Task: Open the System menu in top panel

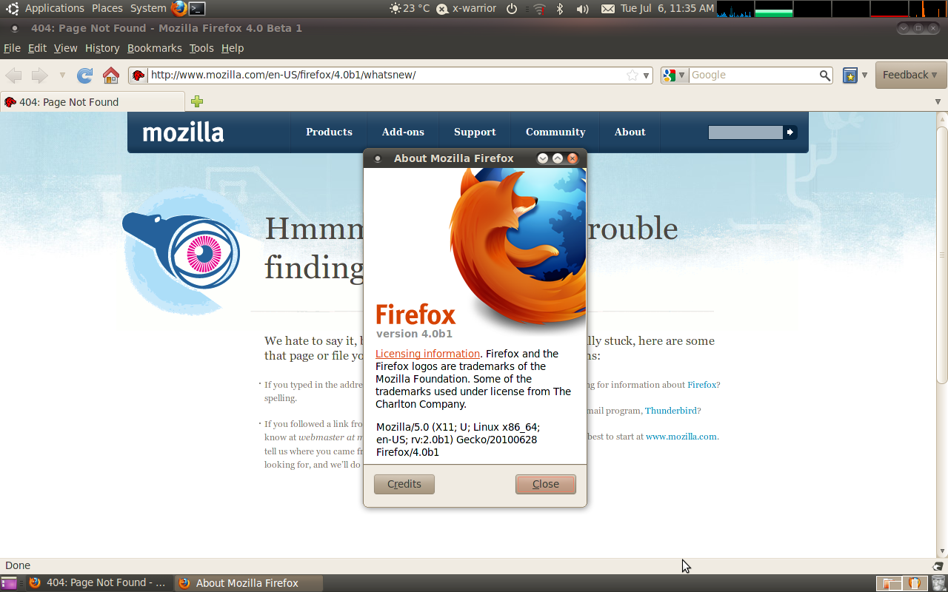Action: click(148, 8)
